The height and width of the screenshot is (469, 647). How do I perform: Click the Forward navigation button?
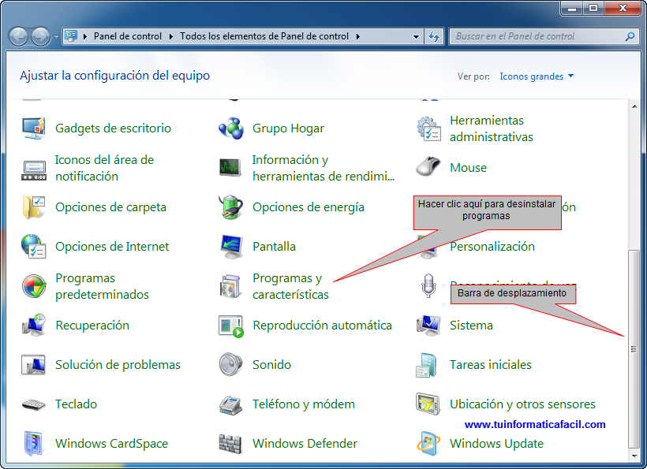40,36
